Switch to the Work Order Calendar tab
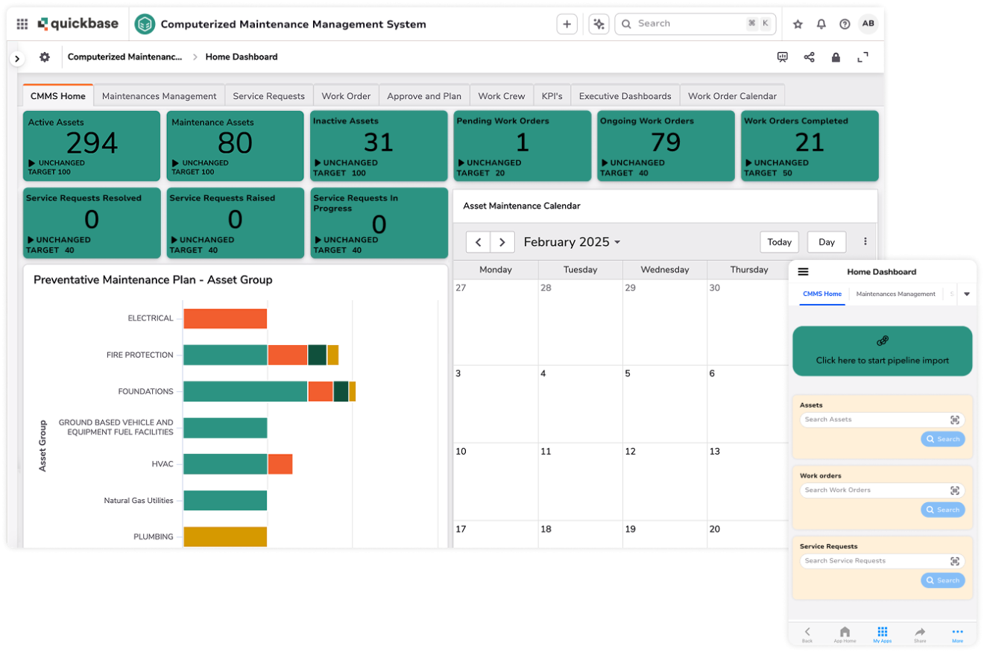Image resolution: width=984 pixels, height=652 pixels. 731,95
